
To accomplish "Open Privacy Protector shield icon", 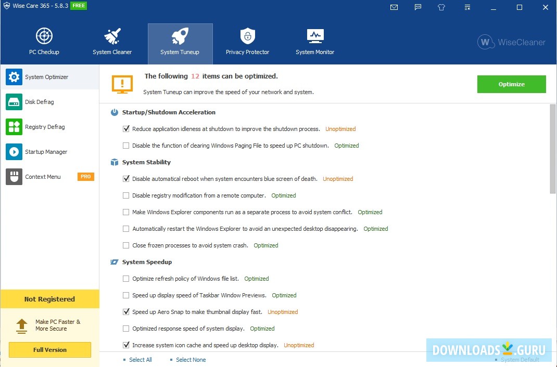I will pyautogui.click(x=248, y=36).
